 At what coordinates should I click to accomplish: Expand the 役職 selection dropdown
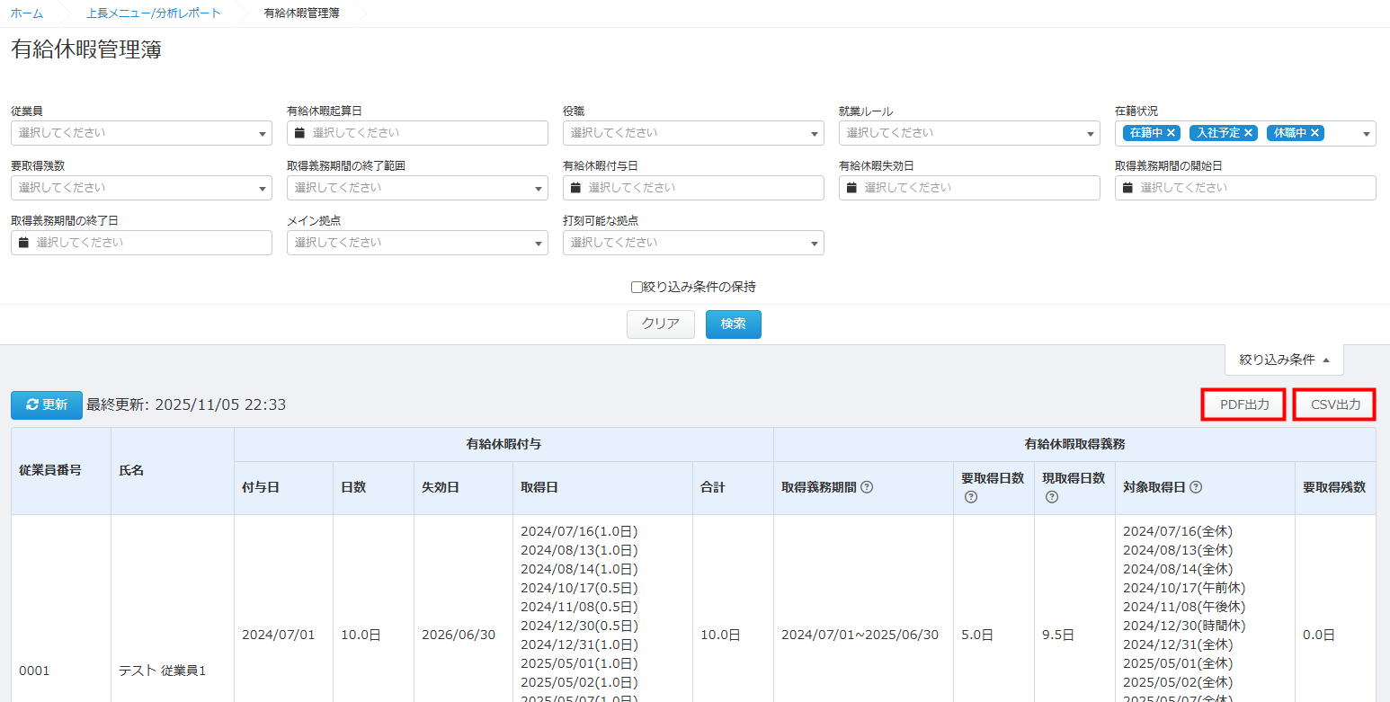[693, 133]
